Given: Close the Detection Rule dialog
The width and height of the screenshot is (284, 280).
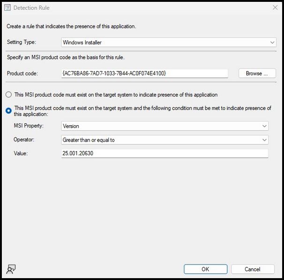Looking at the screenshot, I should [275, 7].
